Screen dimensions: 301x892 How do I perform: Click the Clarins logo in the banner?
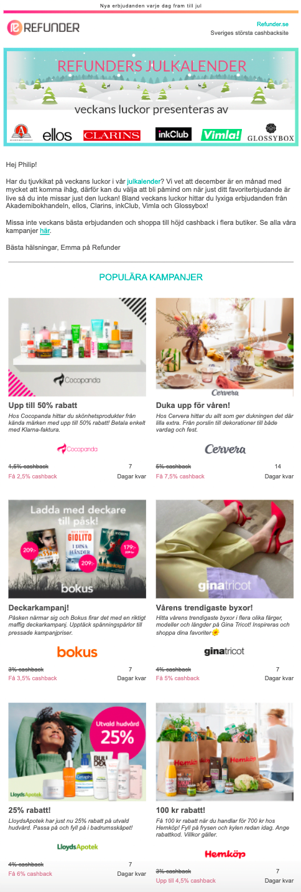[x=112, y=135]
